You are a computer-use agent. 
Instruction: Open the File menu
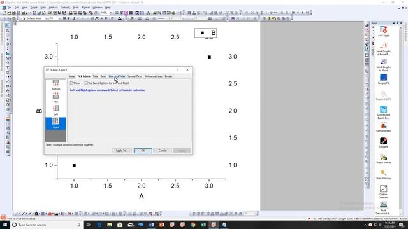10,8
